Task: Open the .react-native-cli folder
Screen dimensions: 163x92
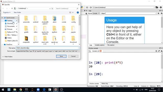Action: 45,40
